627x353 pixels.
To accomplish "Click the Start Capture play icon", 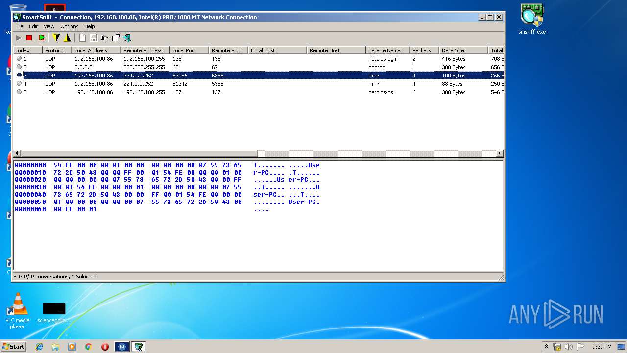I will point(19,38).
